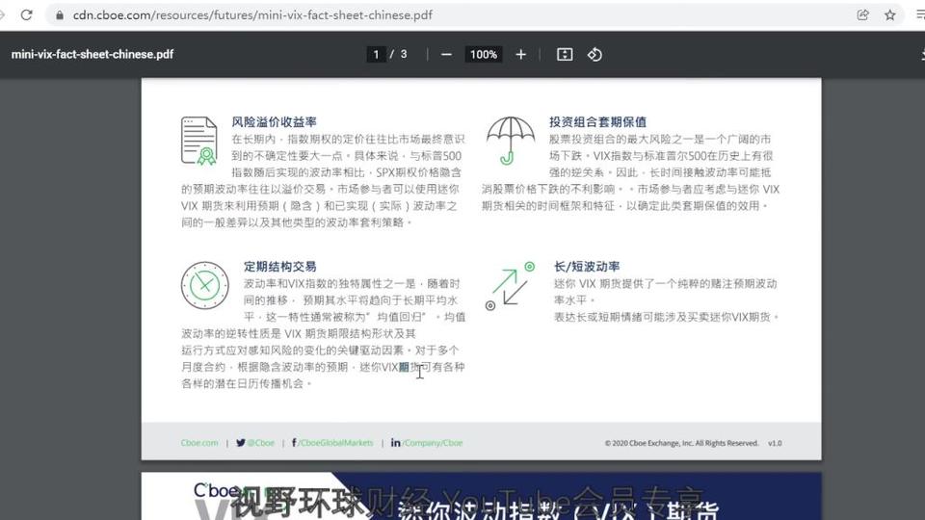Rotate the PDF counterclockwise
This screenshot has width=925, height=520.
point(595,54)
